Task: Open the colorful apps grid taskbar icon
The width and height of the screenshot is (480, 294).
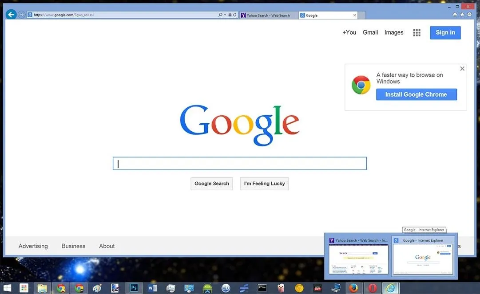Action: coord(24,288)
